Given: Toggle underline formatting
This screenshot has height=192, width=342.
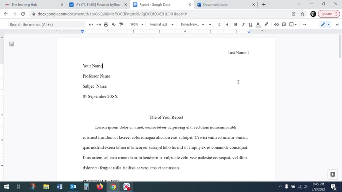Looking at the screenshot, I should [x=250, y=24].
